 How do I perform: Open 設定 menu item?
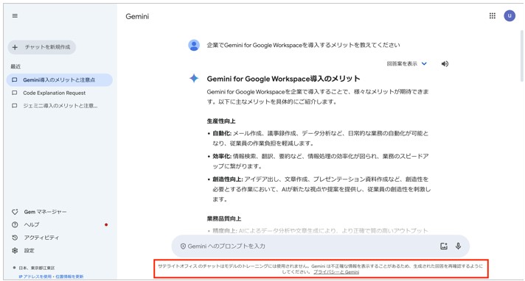coord(29,250)
